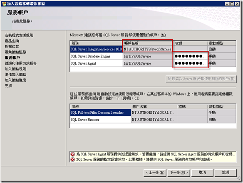Screen dimensions: 243x183
Task: Click the SQL Server Agent error icon
Action: click(x=73, y=154)
